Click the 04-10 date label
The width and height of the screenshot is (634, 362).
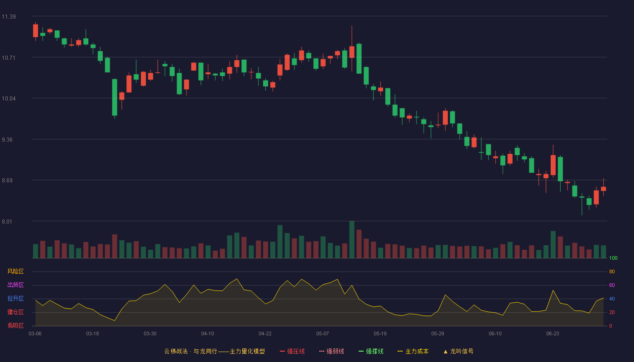[207, 333]
